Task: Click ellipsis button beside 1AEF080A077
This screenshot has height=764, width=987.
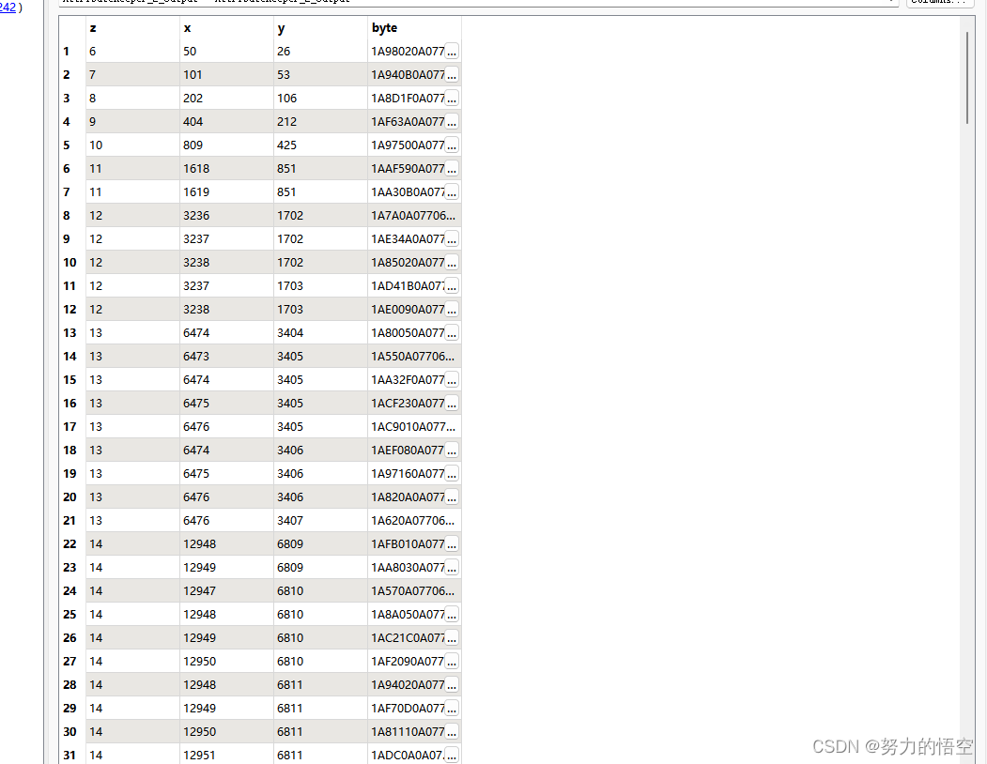Action: [x=452, y=450]
